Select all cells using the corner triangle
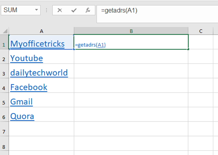218x155 pixels. [5, 31]
